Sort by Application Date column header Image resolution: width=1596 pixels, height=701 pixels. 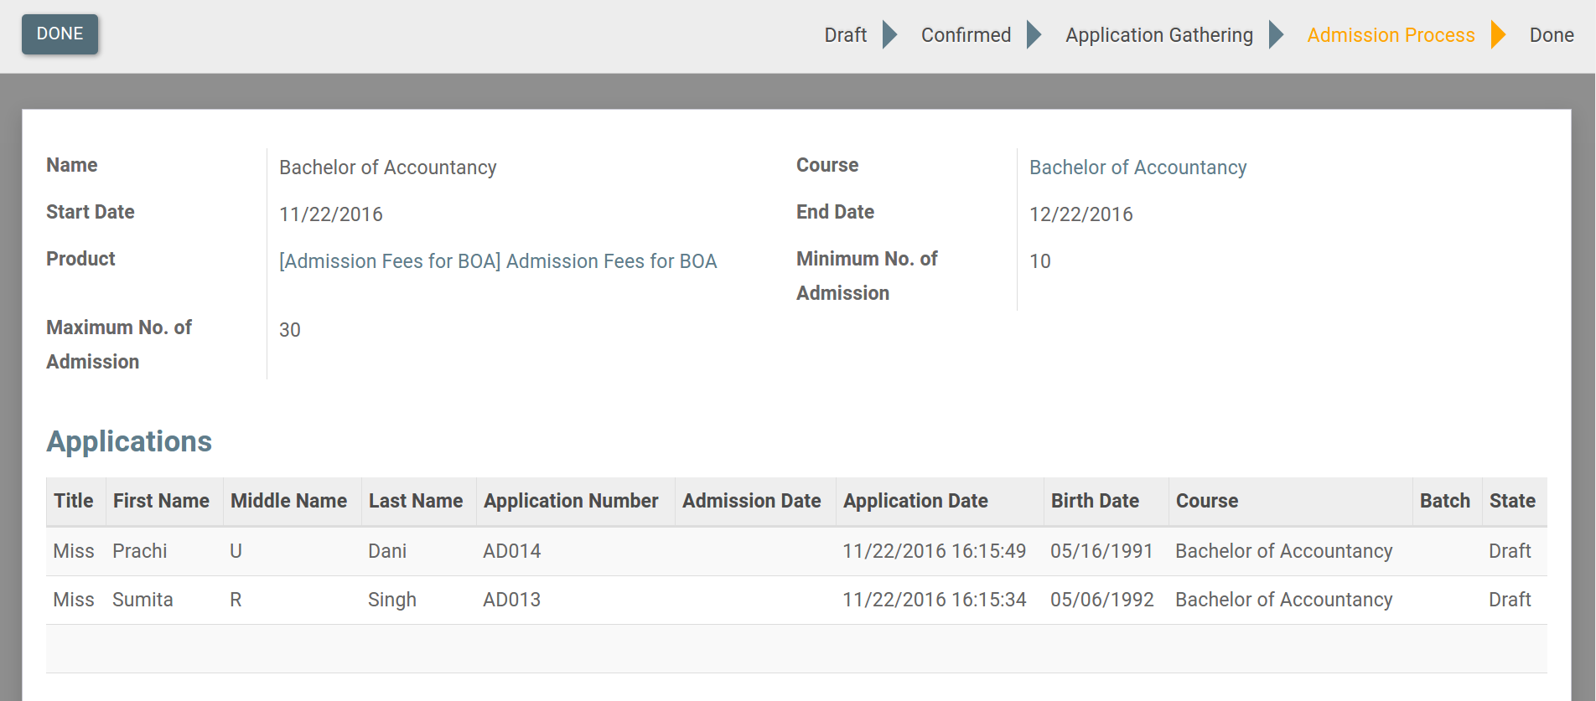tap(915, 501)
